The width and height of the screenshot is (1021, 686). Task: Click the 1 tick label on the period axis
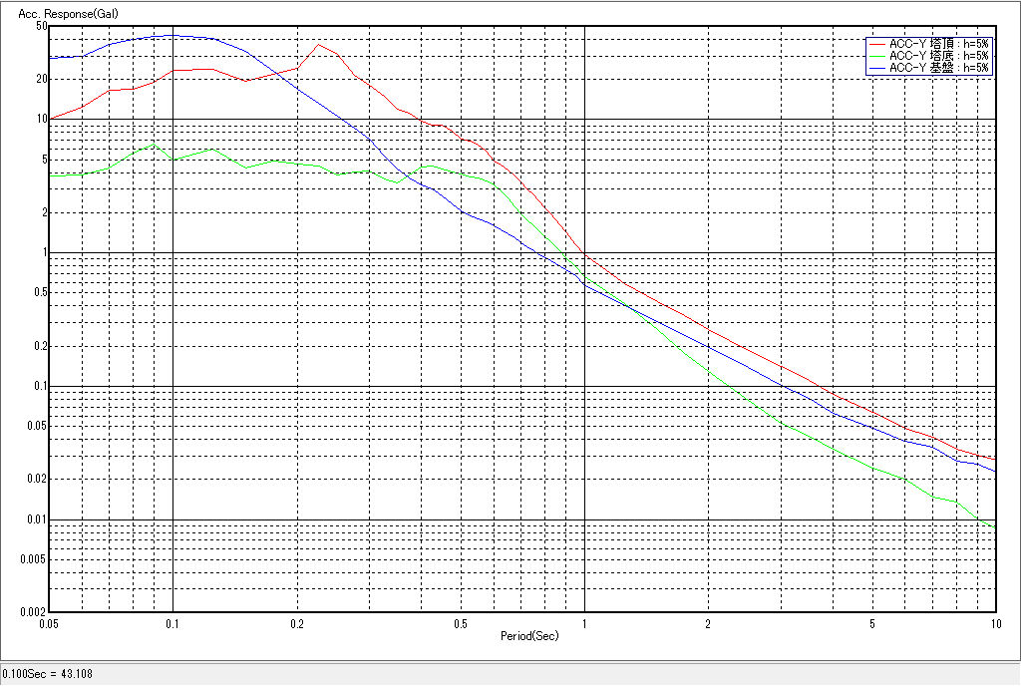pos(584,623)
